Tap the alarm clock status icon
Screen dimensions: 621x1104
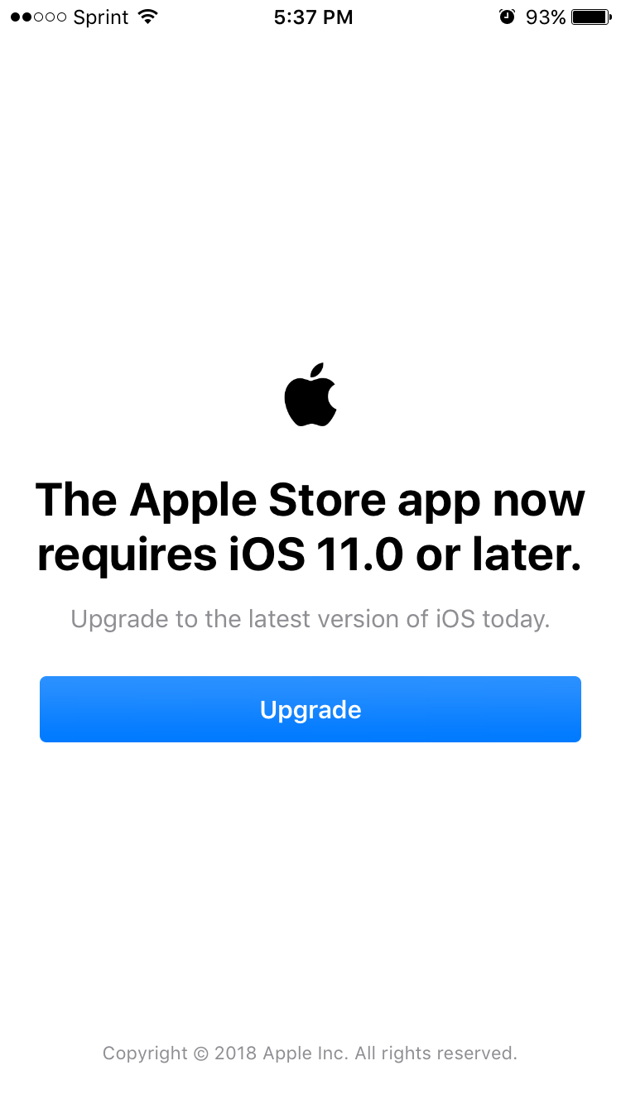click(x=508, y=17)
